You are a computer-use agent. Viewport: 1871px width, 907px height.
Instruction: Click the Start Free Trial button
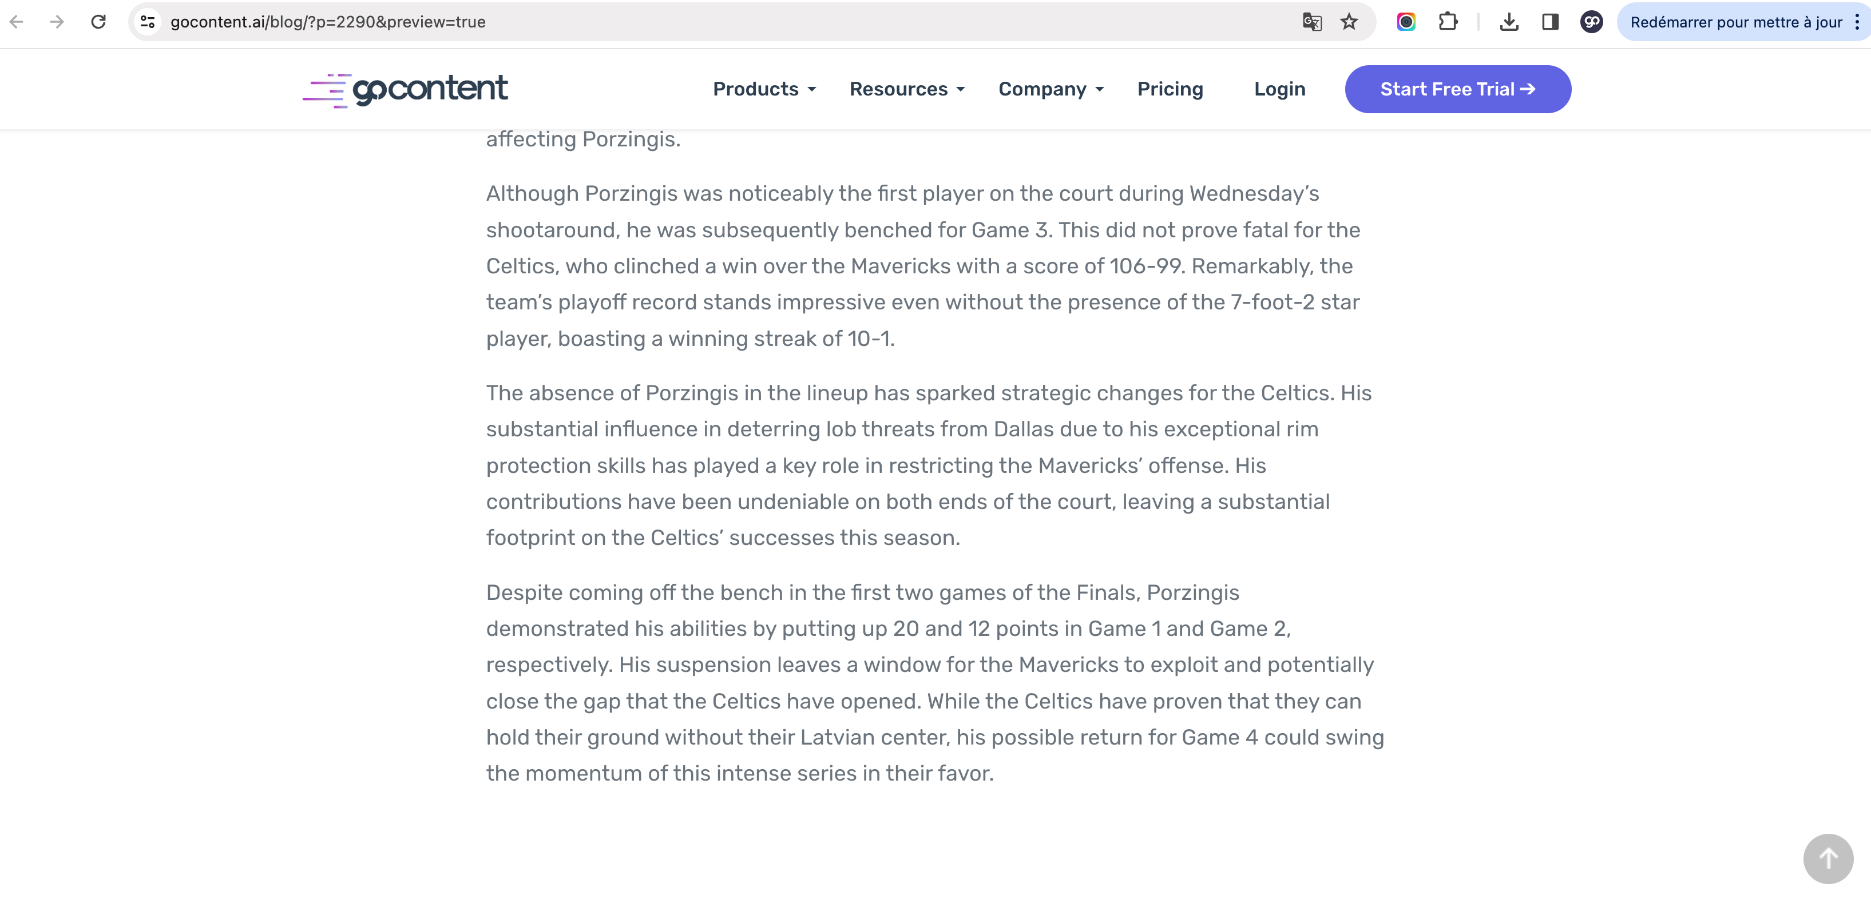1457,89
